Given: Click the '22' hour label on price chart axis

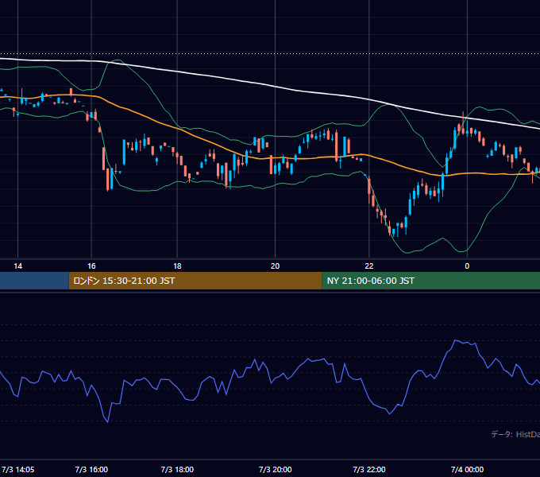Looking at the screenshot, I should [x=368, y=266].
